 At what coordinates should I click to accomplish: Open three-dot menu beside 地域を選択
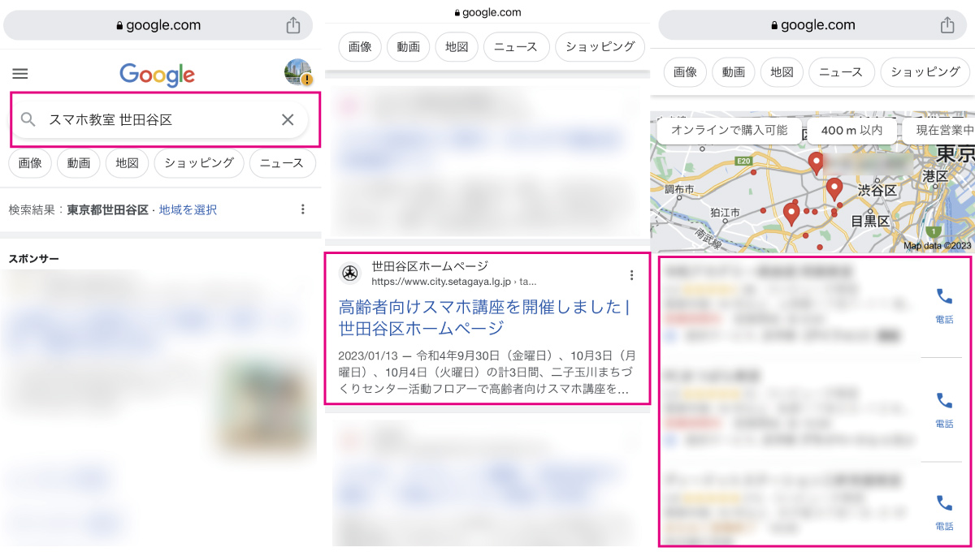click(303, 209)
